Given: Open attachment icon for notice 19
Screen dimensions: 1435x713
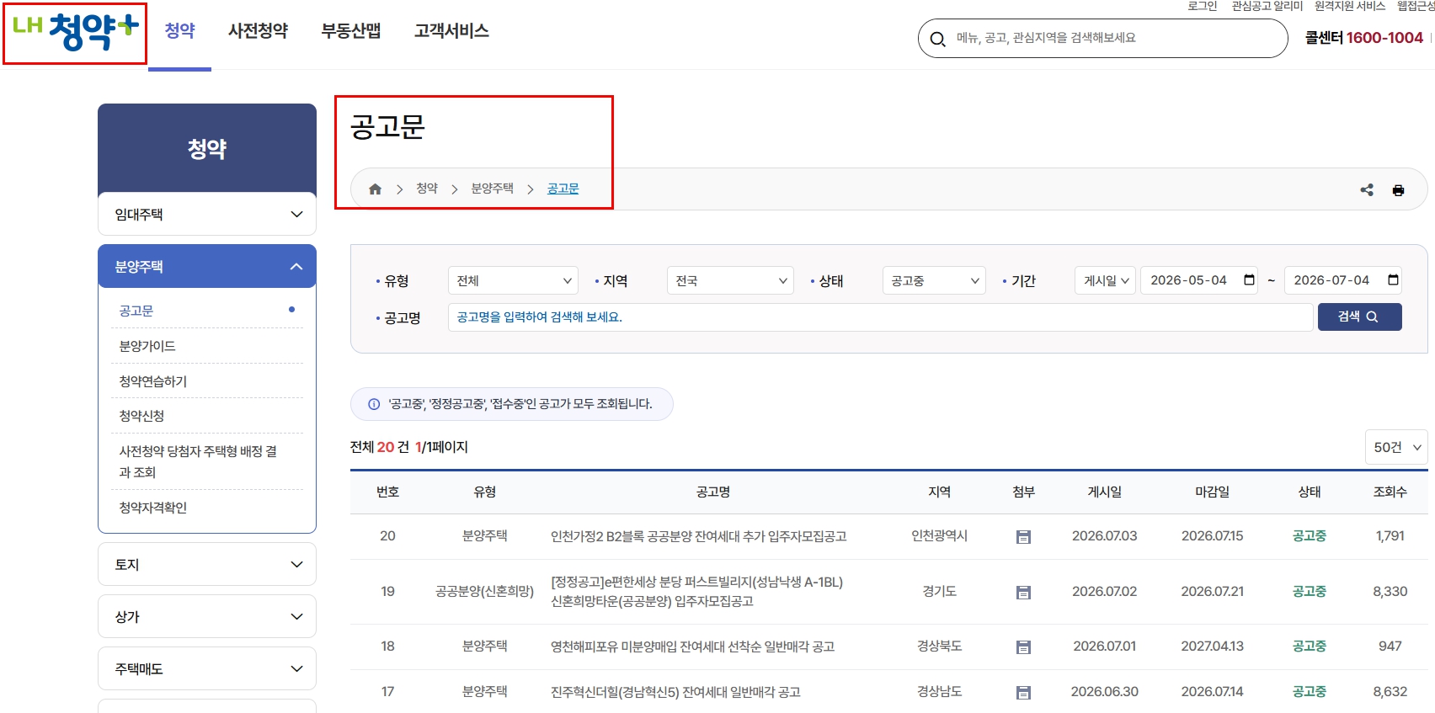Looking at the screenshot, I should [1023, 593].
